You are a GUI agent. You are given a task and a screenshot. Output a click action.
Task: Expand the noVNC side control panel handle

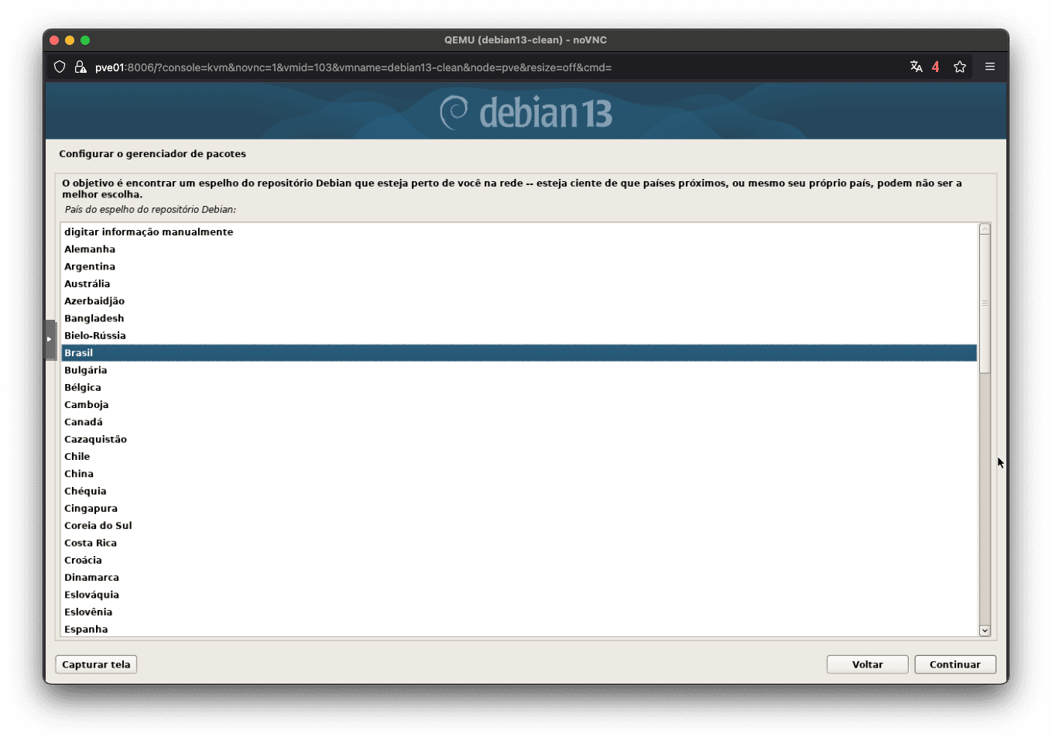point(50,339)
